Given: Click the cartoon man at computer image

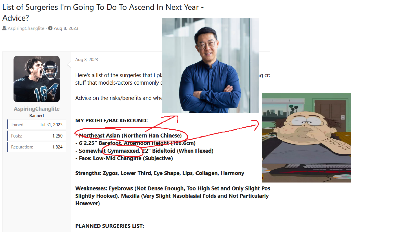Looking at the screenshot, I should (307, 138).
